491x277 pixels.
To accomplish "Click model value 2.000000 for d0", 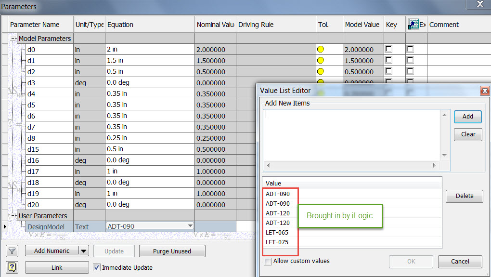I will [363, 50].
